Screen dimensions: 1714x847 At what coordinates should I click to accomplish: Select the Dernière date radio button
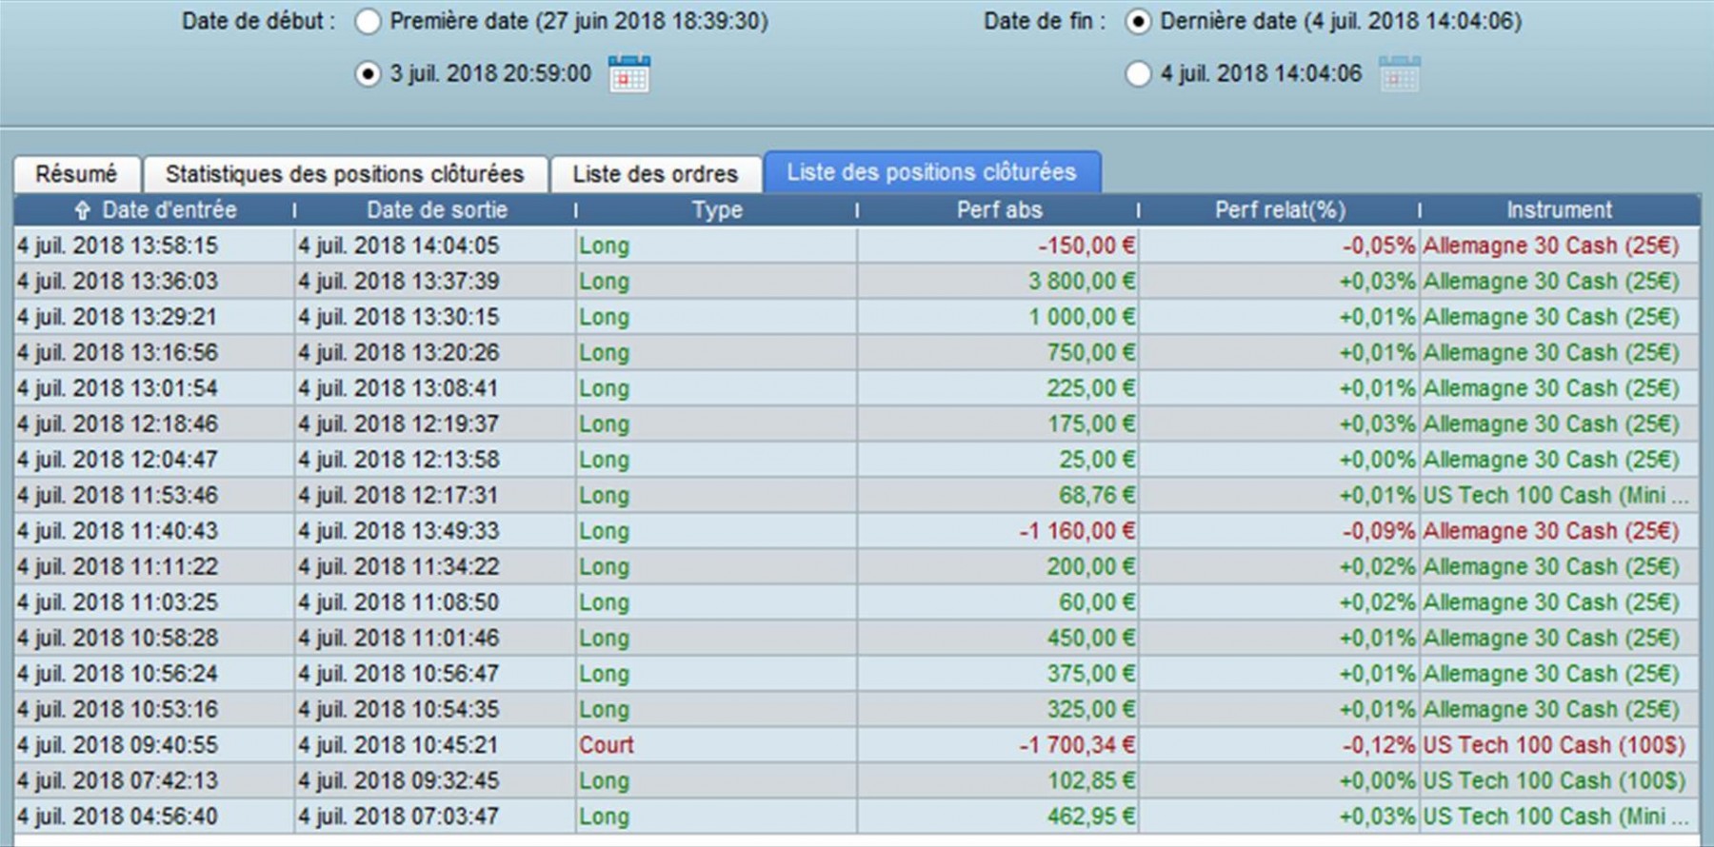(x=1138, y=22)
